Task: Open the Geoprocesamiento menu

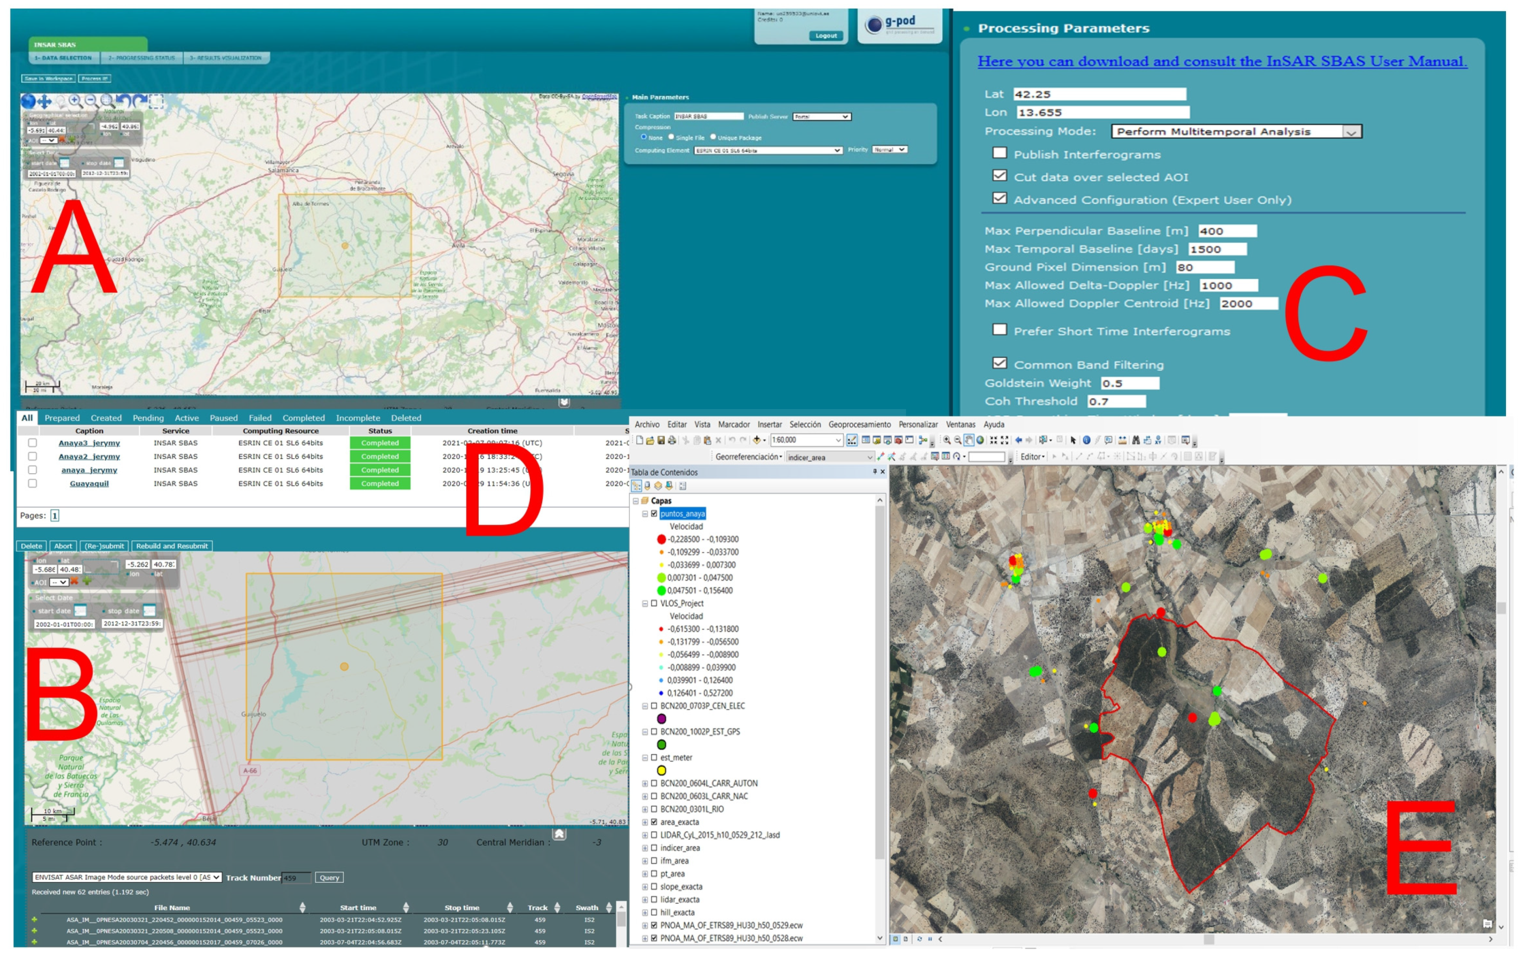Action: (859, 425)
